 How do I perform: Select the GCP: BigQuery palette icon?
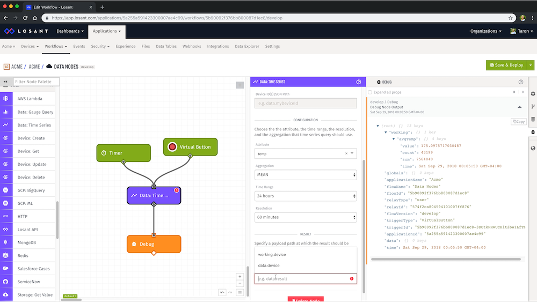[6, 190]
